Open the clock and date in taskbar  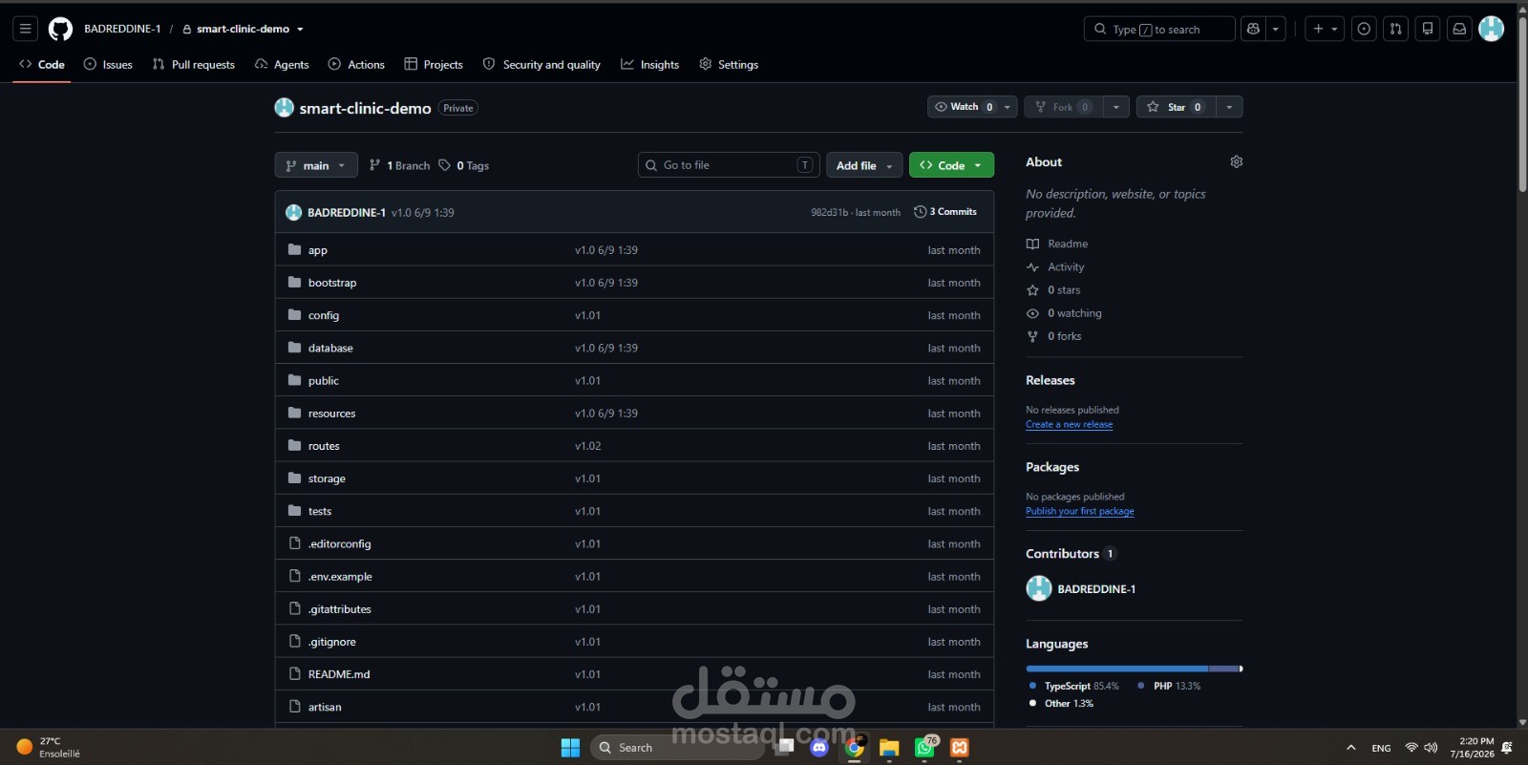click(x=1472, y=748)
